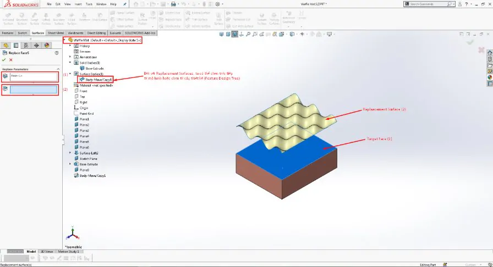
Task: Click the Help question mark in title bar
Action: tap(467, 4)
